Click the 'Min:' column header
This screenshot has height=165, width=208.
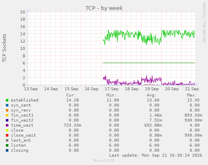[x=111, y=95]
